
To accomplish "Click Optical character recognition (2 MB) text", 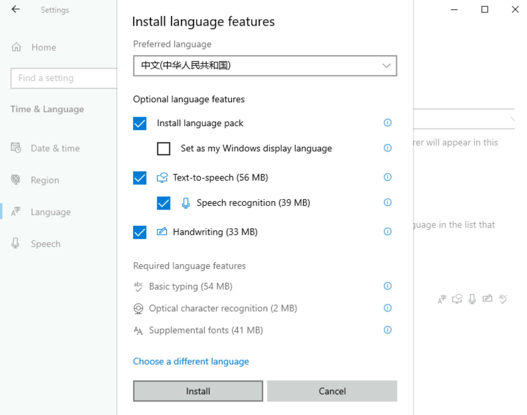I will (x=223, y=308).
